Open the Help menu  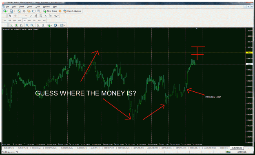55,7
